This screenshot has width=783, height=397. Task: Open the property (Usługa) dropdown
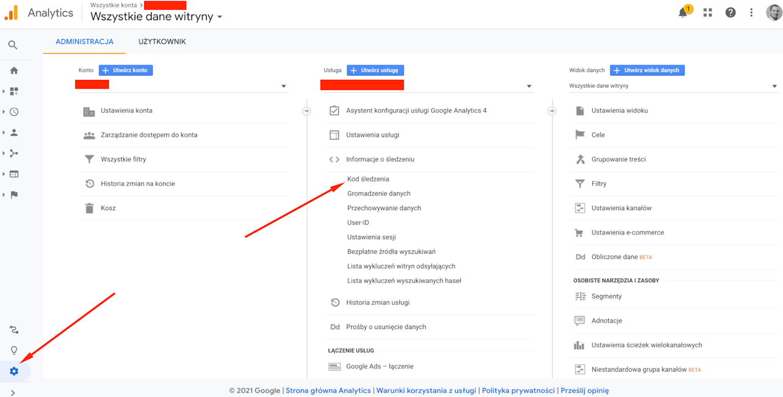pos(529,86)
